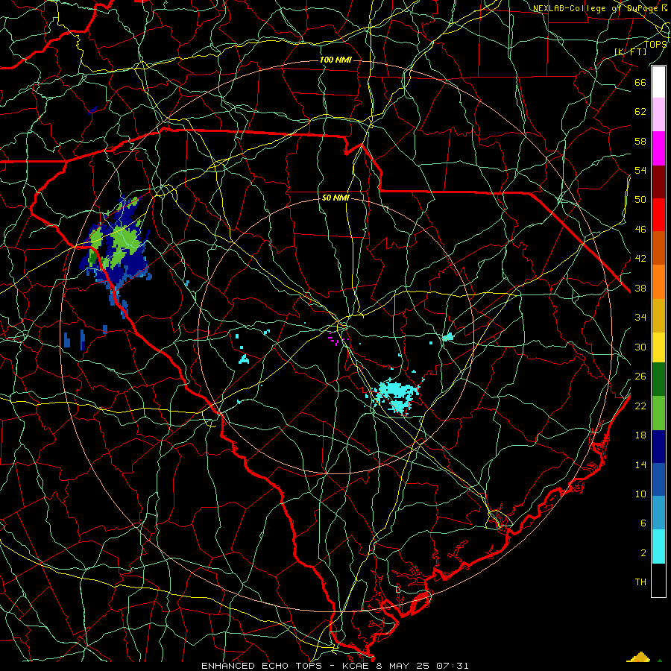Click the 58 legend value

[x=640, y=141]
